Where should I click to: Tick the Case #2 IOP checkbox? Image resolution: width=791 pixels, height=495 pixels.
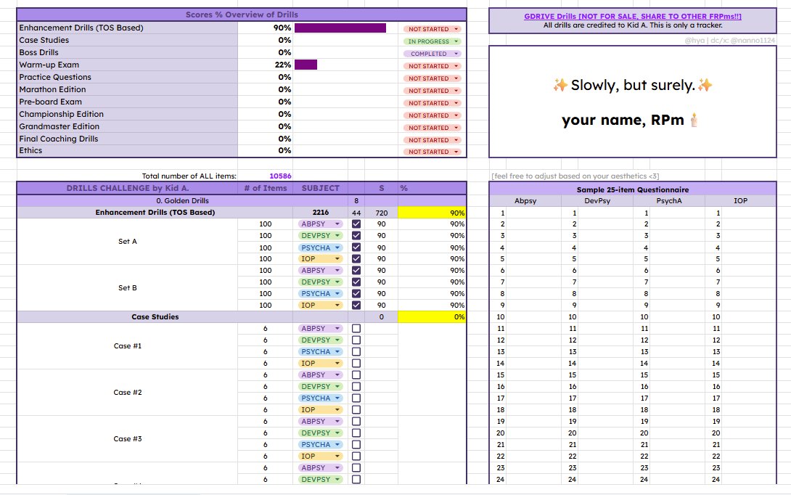[x=356, y=409]
